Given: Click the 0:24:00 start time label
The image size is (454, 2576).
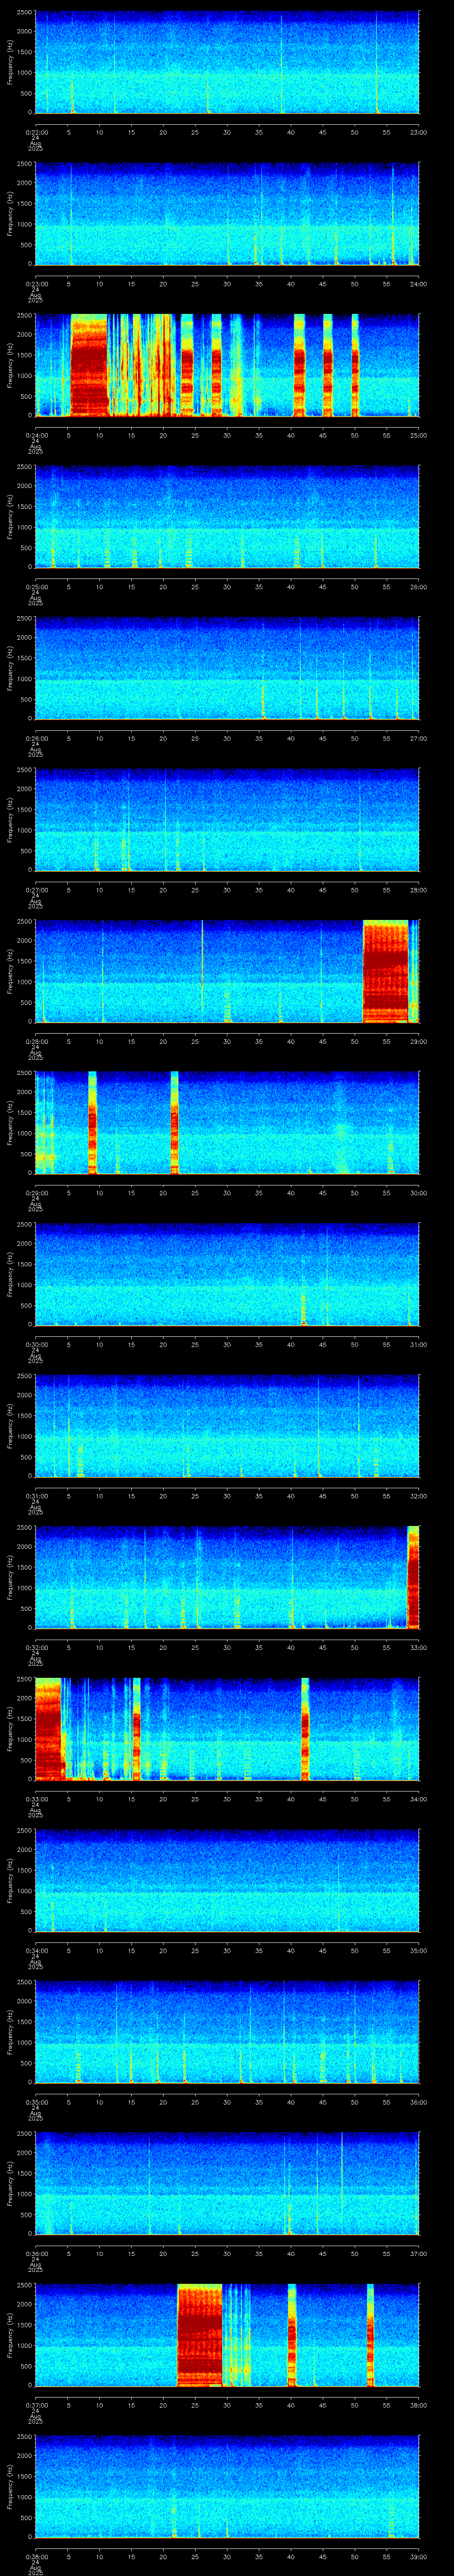Looking at the screenshot, I should tap(36, 435).
